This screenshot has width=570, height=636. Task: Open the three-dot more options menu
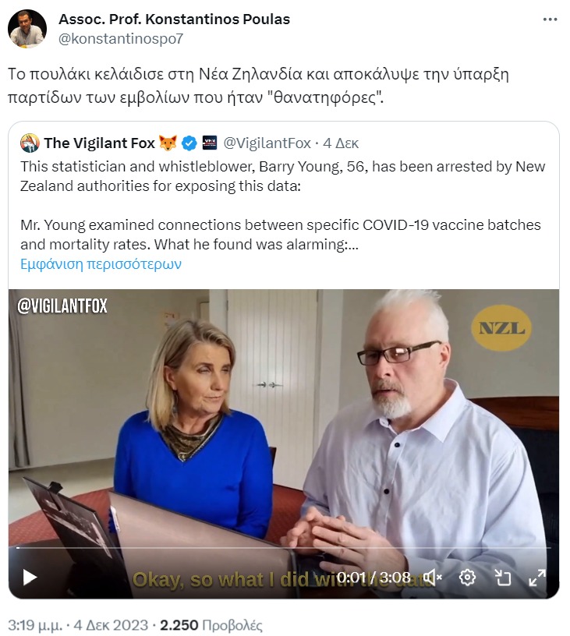(x=551, y=19)
